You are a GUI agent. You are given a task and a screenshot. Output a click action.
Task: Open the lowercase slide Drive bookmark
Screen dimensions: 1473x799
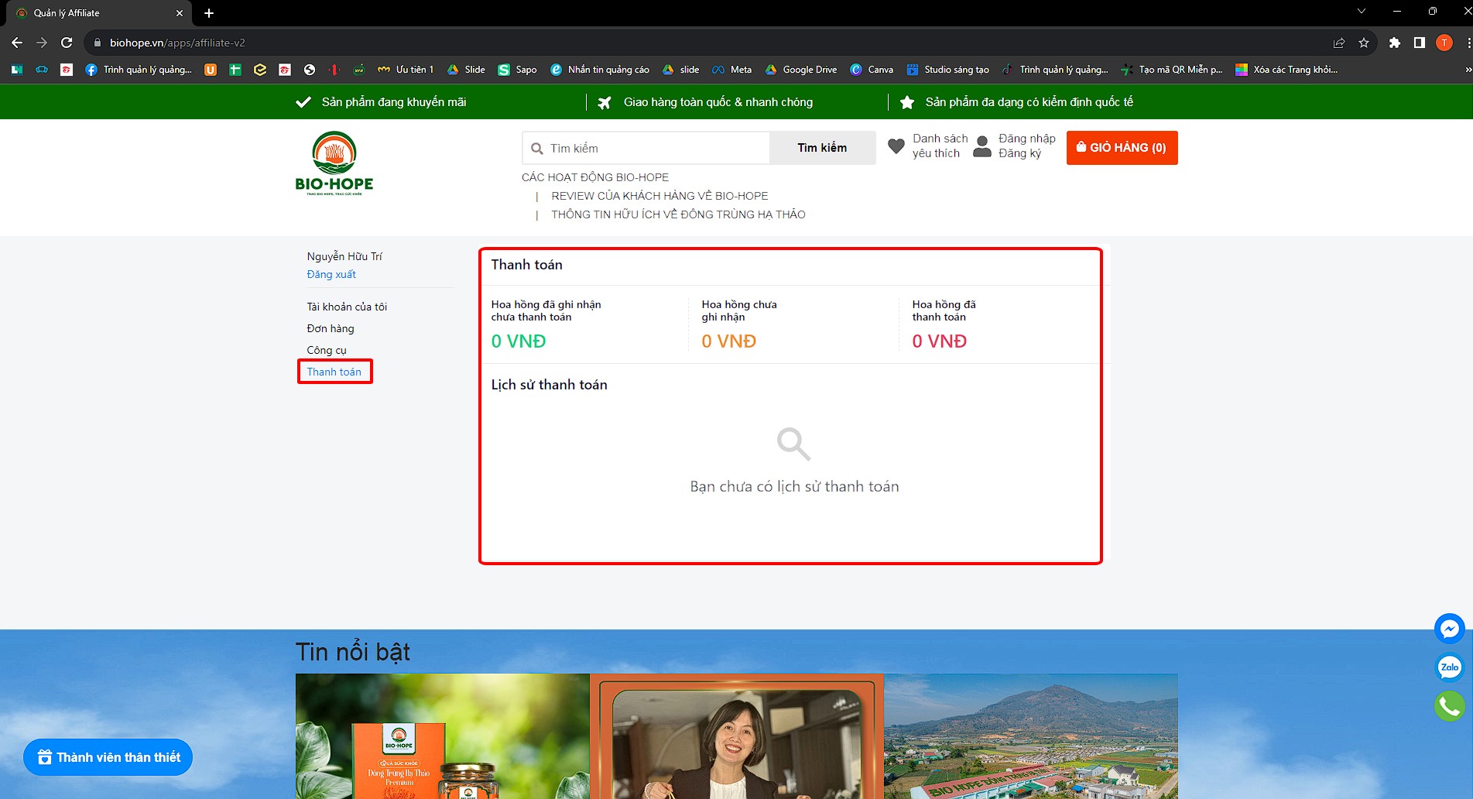[x=681, y=70]
